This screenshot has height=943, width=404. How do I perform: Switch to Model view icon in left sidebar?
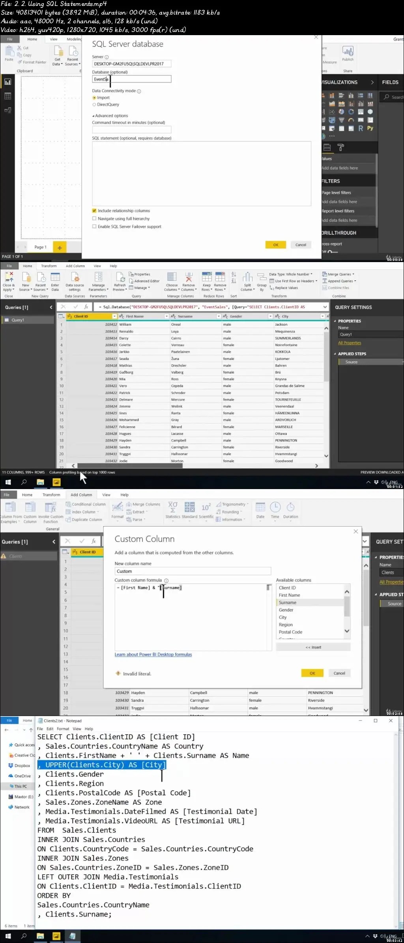tap(7, 110)
